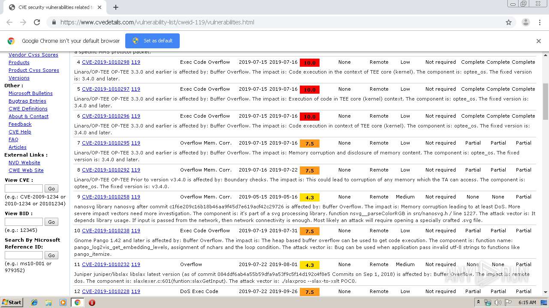The image size is (549, 308).
Task: Open the FAQ sidebar link
Action: [x=13, y=139]
